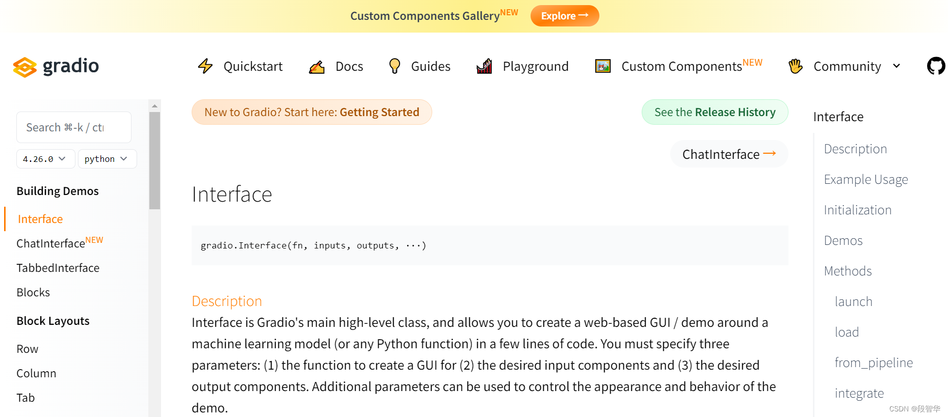Image resolution: width=948 pixels, height=417 pixels.
Task: Jump to Demos in page outline
Action: click(844, 240)
